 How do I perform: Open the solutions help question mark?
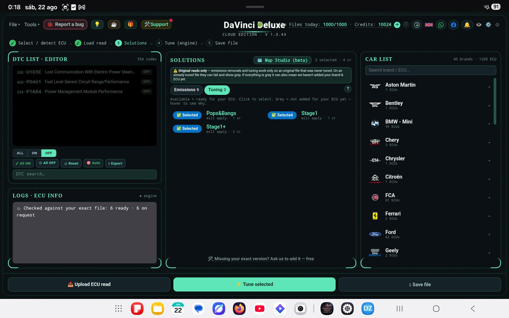point(348,89)
